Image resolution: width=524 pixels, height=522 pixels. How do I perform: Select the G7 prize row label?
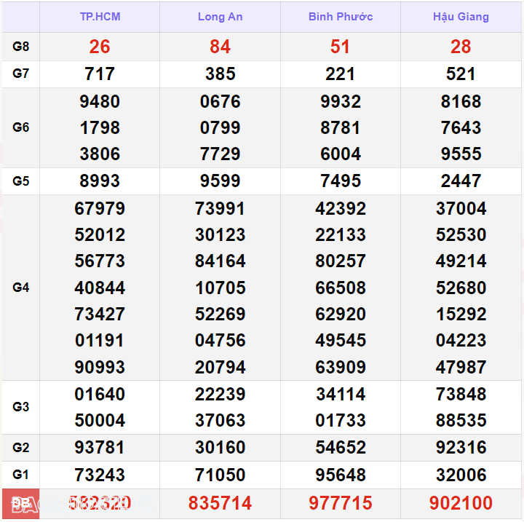point(21,74)
